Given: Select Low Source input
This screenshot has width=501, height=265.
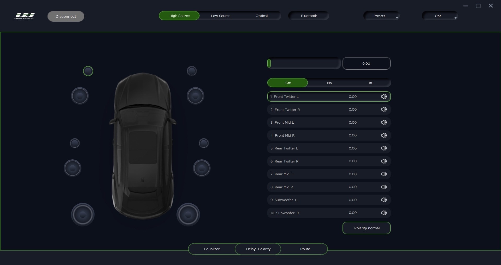Looking at the screenshot, I should 221,16.
